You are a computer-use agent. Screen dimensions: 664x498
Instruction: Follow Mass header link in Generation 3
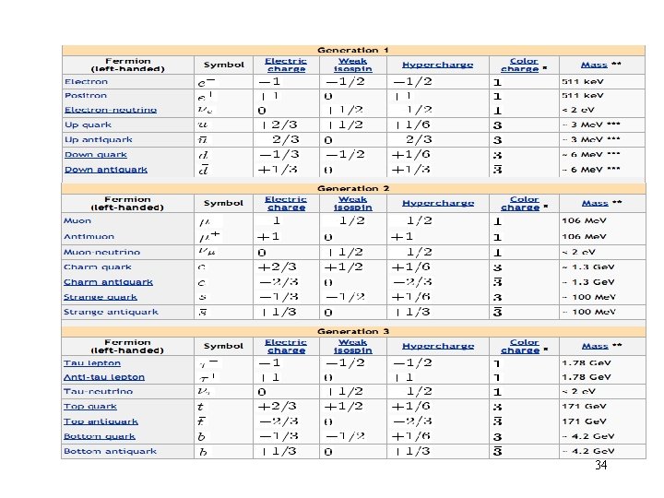(595, 347)
